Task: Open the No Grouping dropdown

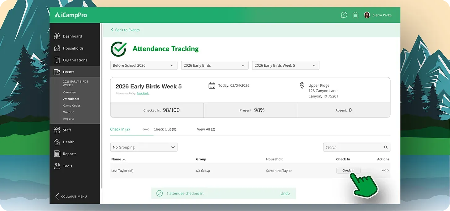Action: click(144, 147)
